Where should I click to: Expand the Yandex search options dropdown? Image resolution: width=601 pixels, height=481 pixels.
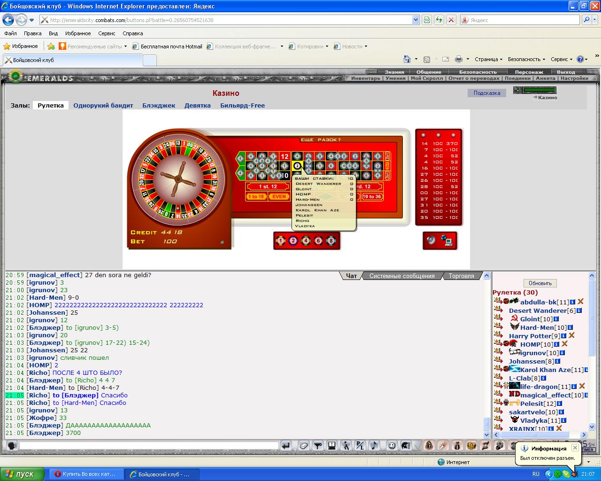(x=595, y=20)
